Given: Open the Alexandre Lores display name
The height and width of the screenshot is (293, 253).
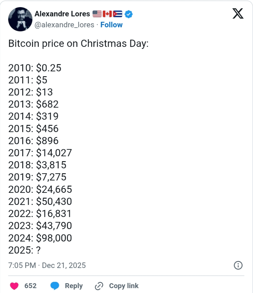Looking at the screenshot, I should 62,14.
